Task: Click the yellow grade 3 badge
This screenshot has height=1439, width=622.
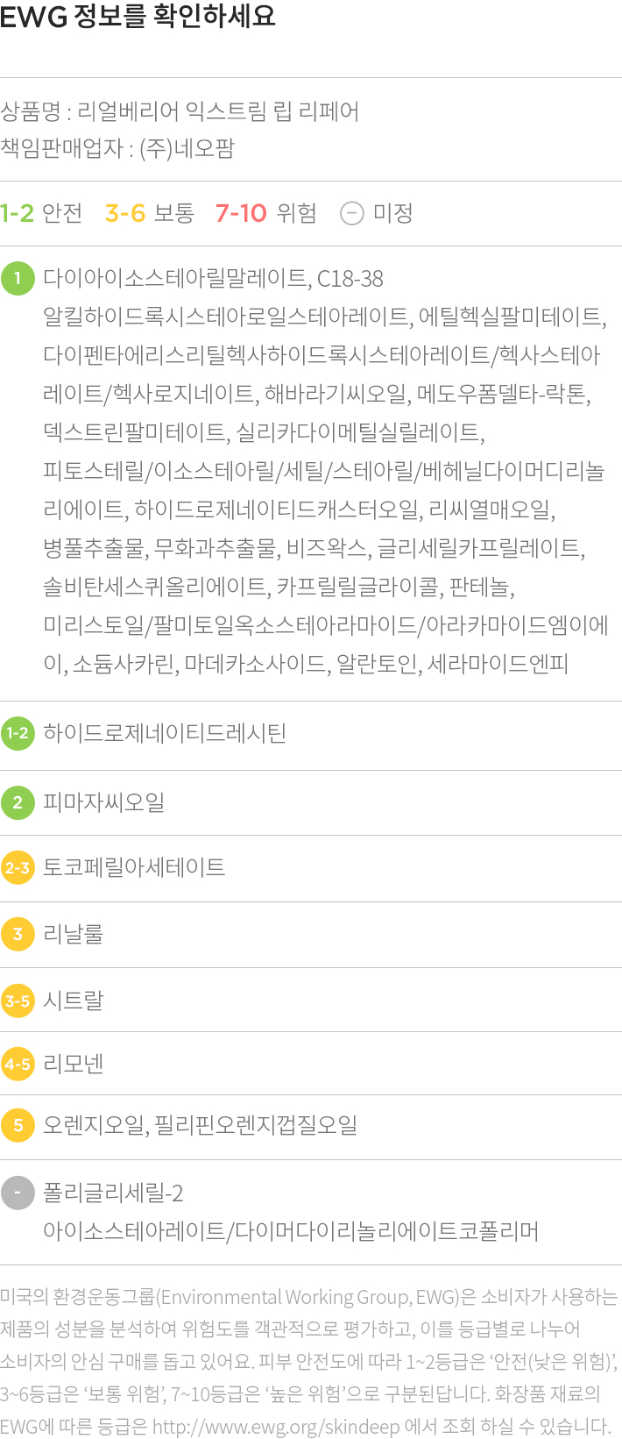Action: pyautogui.click(x=18, y=934)
